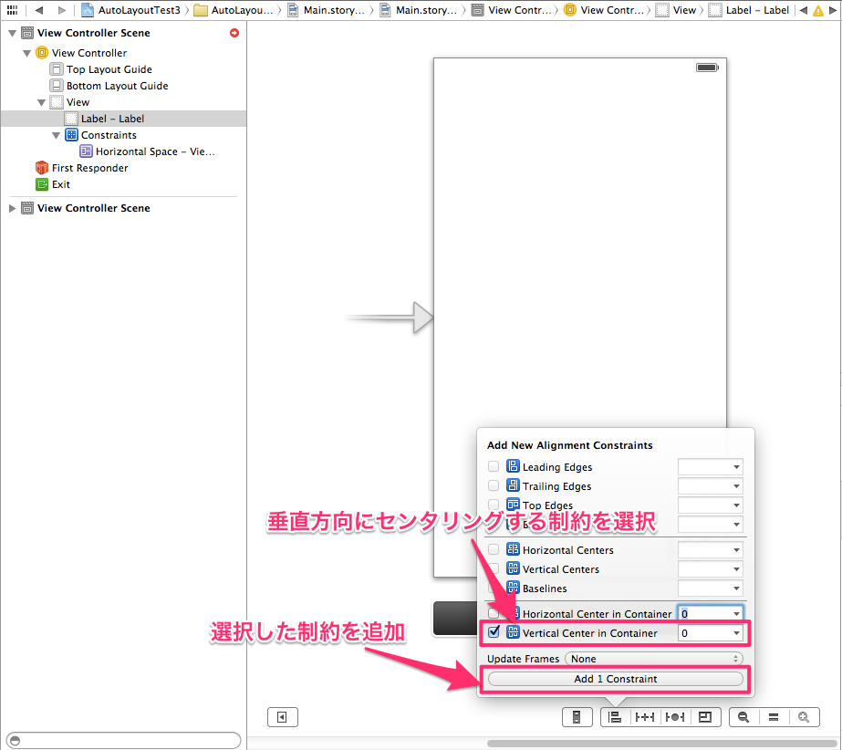842x750 pixels.
Task: Click the storyboard entry point arrow
Action: click(390, 318)
